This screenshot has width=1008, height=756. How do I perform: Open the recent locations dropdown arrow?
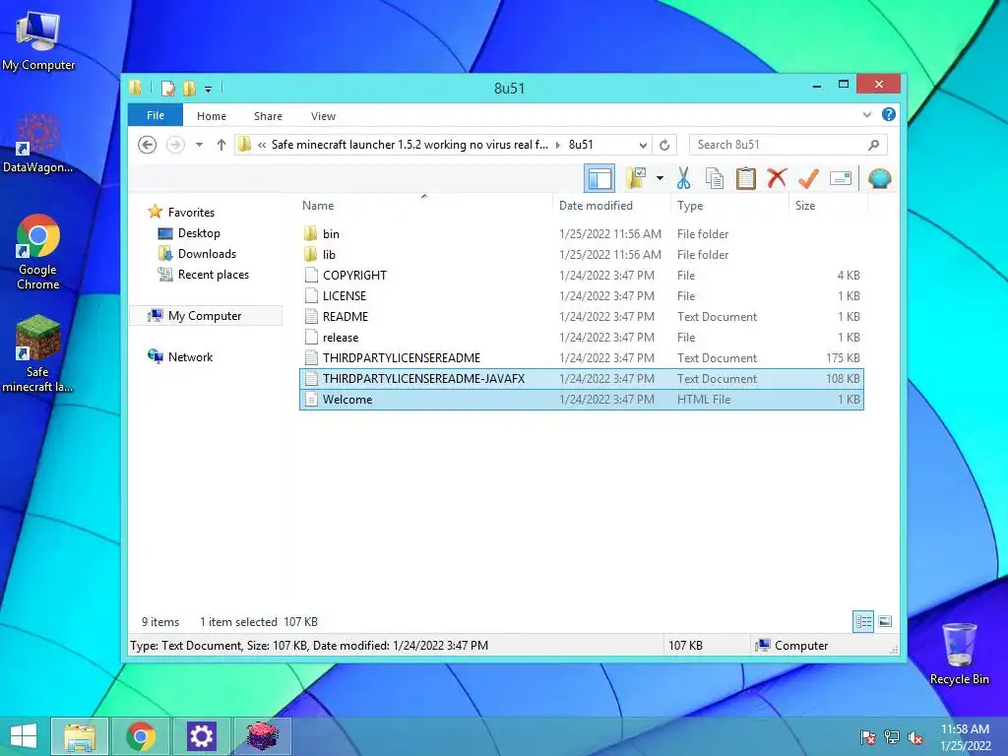tap(199, 145)
